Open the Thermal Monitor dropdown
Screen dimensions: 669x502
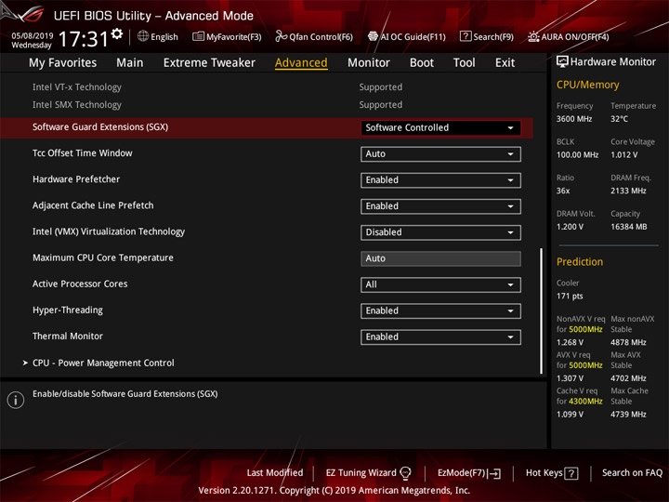440,337
